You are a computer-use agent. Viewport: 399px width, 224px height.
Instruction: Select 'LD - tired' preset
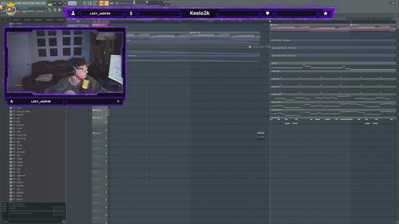[x=17, y=108]
